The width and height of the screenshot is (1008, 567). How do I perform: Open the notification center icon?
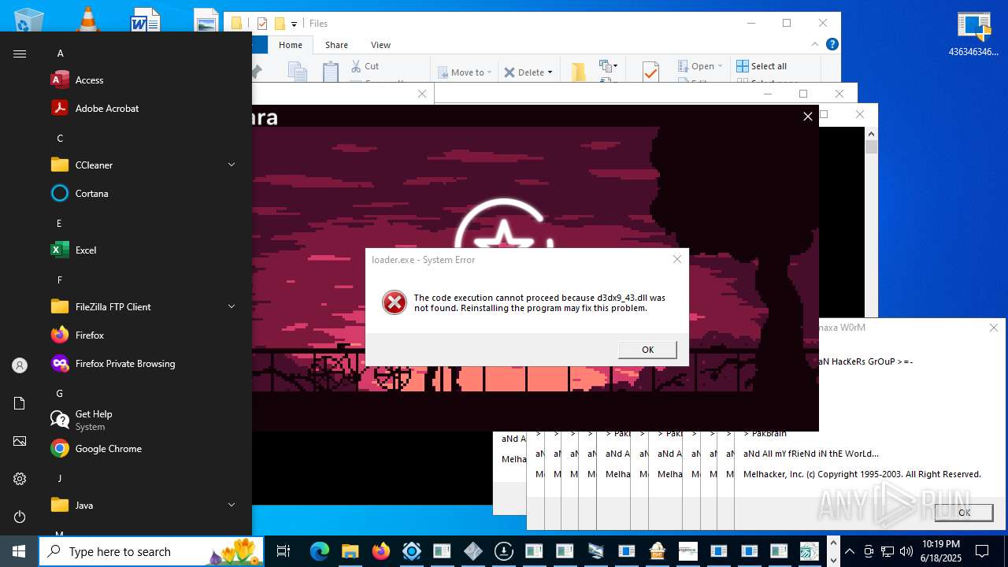tap(982, 551)
